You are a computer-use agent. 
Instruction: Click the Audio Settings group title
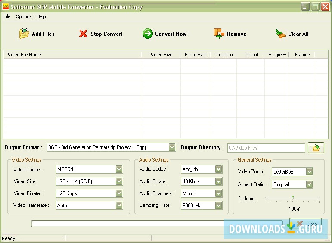(154, 160)
